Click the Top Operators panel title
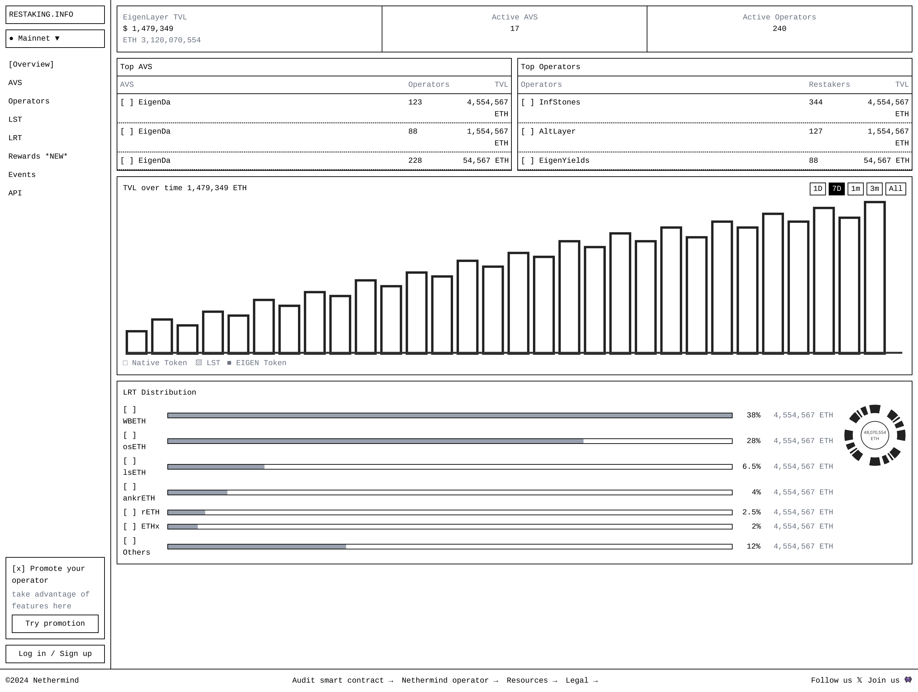The width and height of the screenshot is (918, 692). click(x=550, y=67)
